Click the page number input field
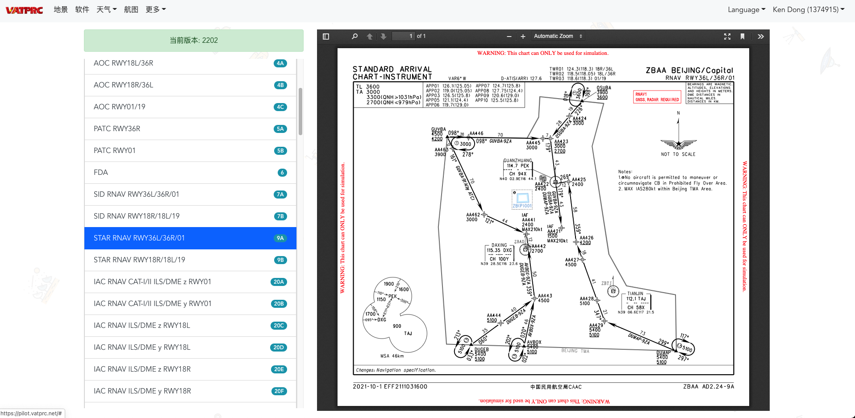The image size is (855, 418). click(403, 36)
